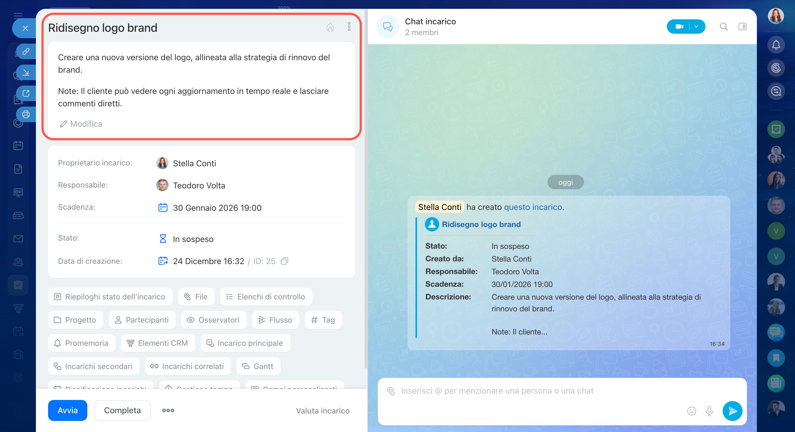Search in the task chat

pos(723,27)
